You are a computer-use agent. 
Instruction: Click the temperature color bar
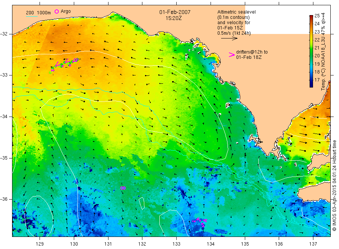point(311,51)
